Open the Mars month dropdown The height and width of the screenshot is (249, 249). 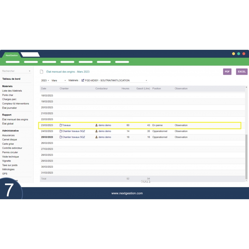(59, 80)
